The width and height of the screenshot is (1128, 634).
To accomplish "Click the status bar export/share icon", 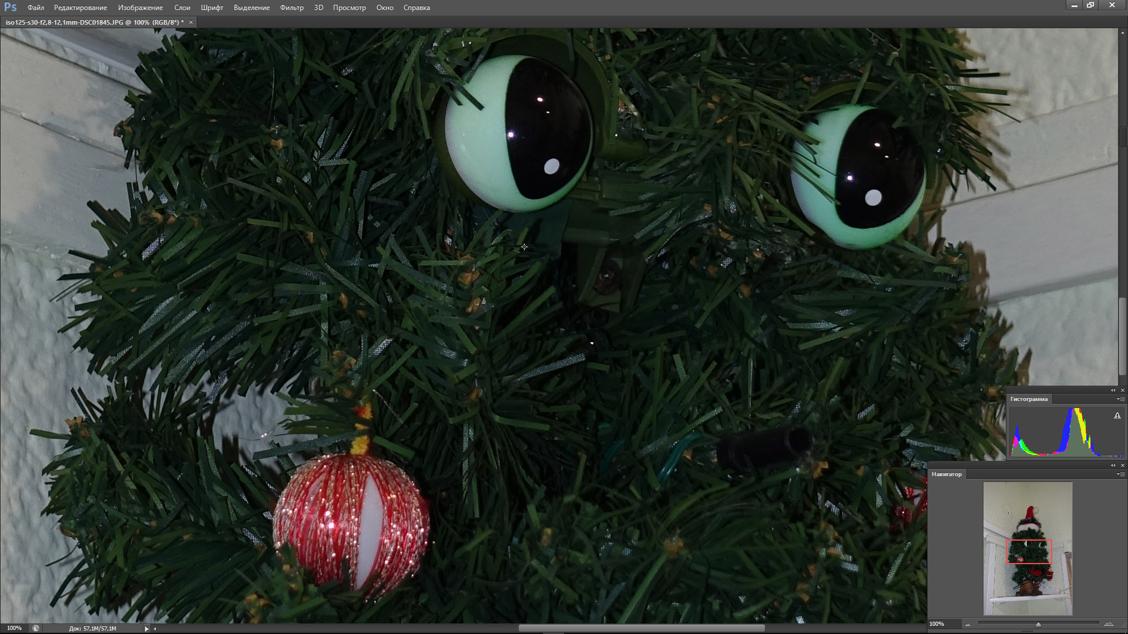I will 36,628.
